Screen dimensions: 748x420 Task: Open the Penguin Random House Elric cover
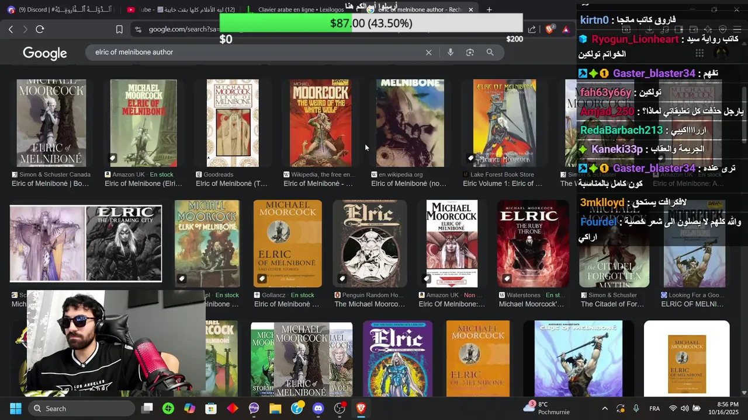369,244
